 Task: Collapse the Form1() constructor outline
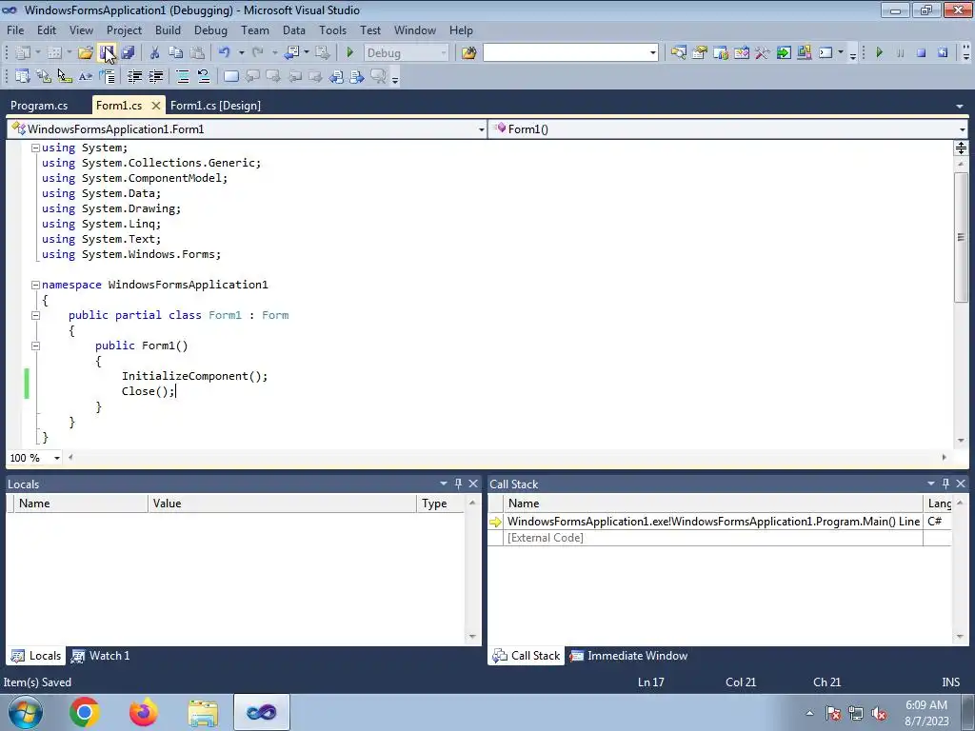tap(35, 346)
